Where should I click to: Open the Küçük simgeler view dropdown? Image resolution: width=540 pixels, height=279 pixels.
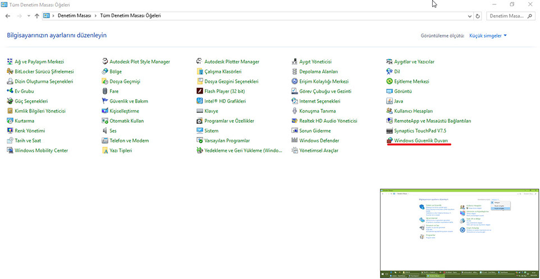(x=488, y=36)
